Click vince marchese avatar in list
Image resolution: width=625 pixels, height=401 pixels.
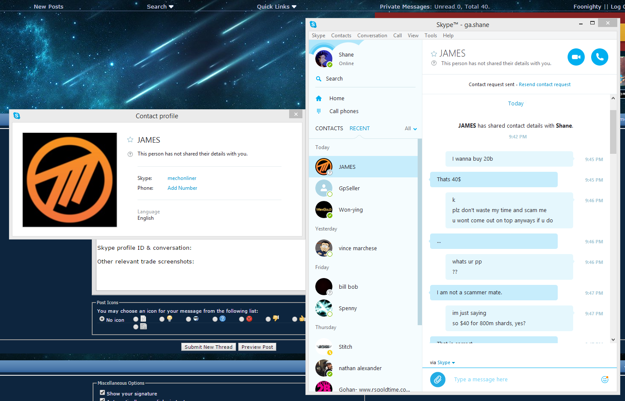tap(324, 248)
